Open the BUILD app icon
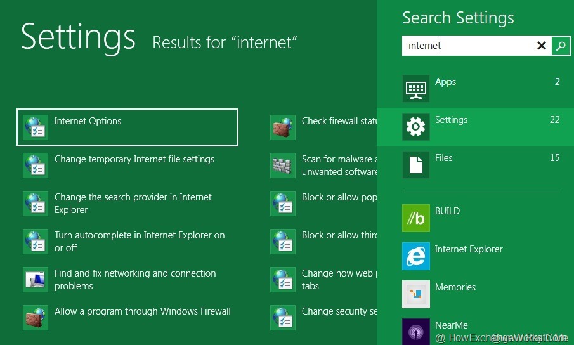 [416, 218]
